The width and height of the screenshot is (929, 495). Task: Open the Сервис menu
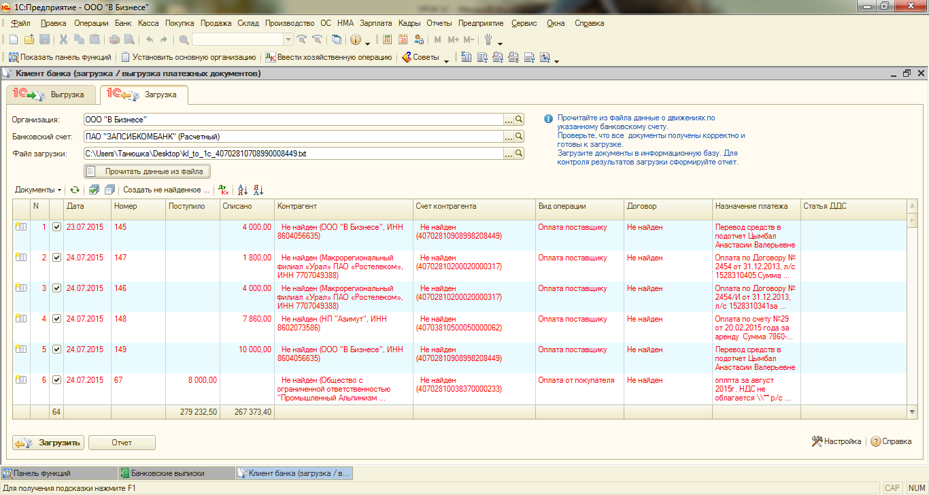524,23
